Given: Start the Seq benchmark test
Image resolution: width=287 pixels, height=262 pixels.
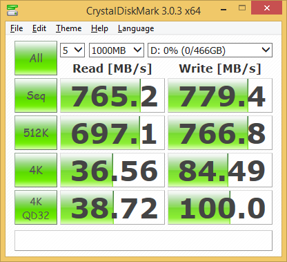Looking at the screenshot, I should tap(36, 95).
